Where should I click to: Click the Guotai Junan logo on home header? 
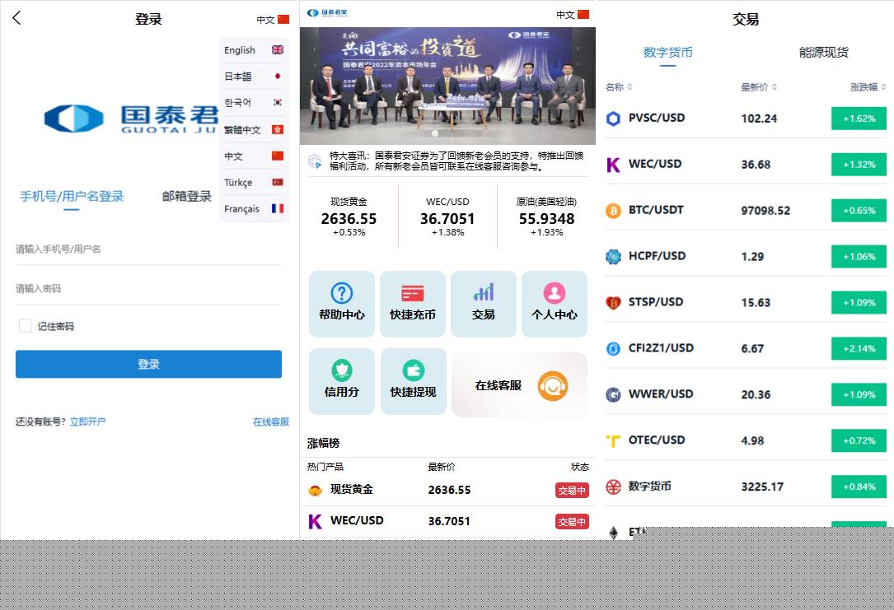coord(326,13)
